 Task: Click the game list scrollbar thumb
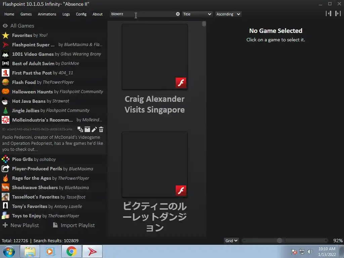(x=204, y=24)
